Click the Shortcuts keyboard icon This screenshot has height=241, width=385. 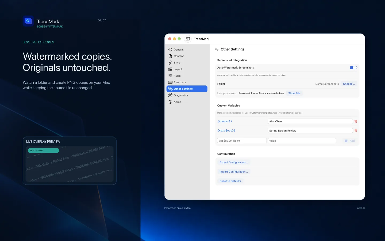click(x=170, y=82)
